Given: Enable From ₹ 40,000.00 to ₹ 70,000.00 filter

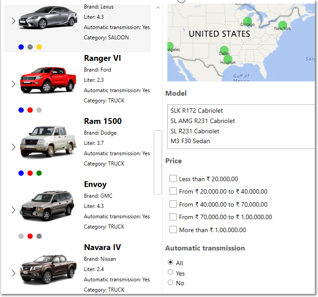Looking at the screenshot, I should pos(173,204).
